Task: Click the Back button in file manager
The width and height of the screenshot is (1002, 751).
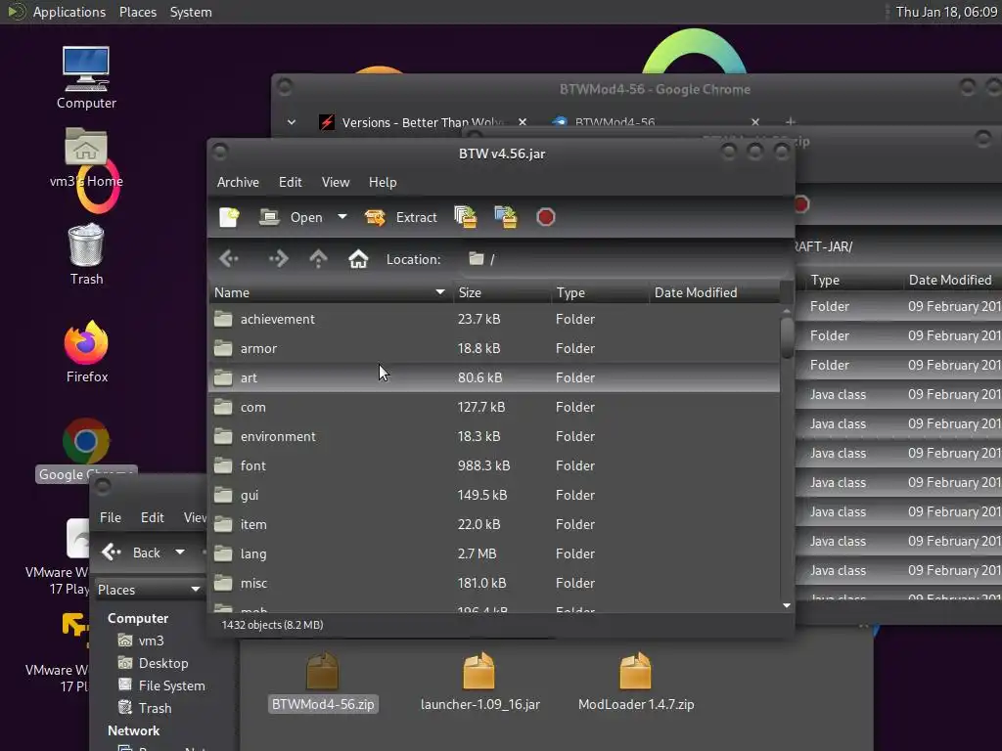Action: (x=132, y=552)
